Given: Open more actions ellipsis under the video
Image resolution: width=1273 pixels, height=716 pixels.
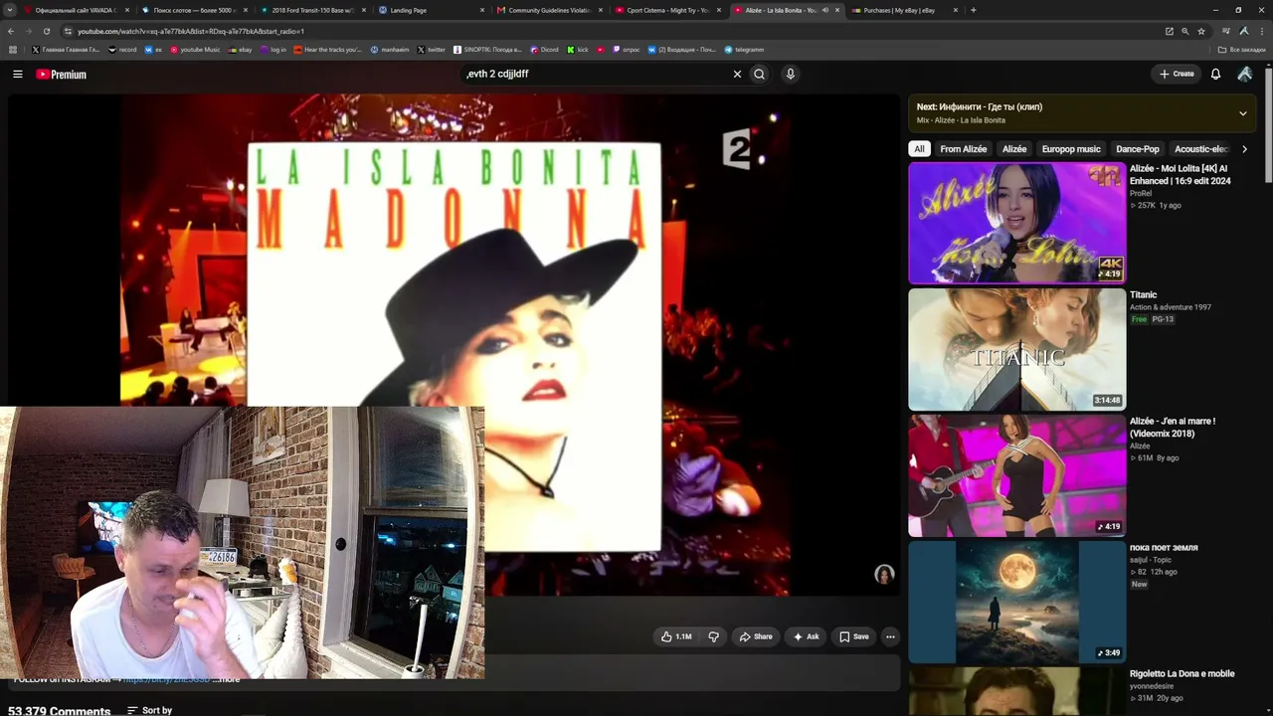Looking at the screenshot, I should point(890,636).
